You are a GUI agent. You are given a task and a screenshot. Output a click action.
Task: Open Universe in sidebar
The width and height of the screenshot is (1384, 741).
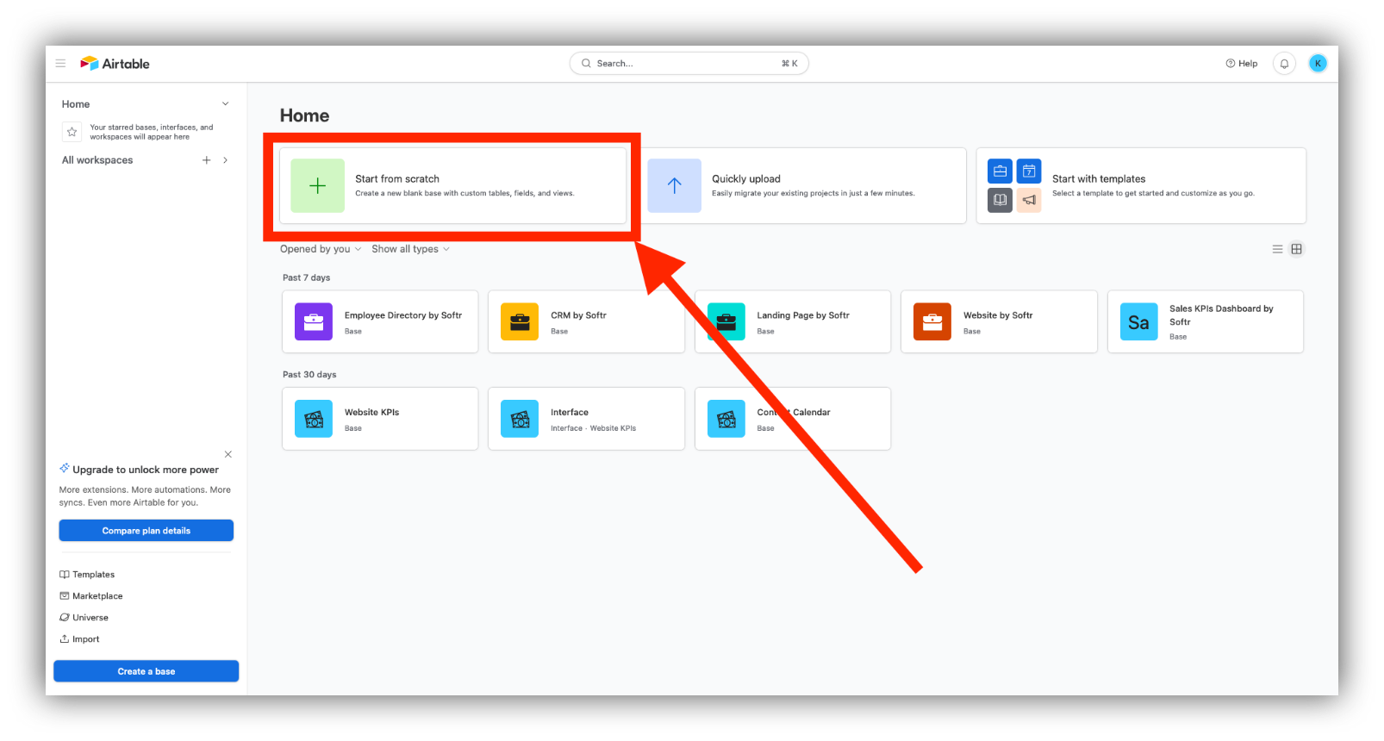84,618
